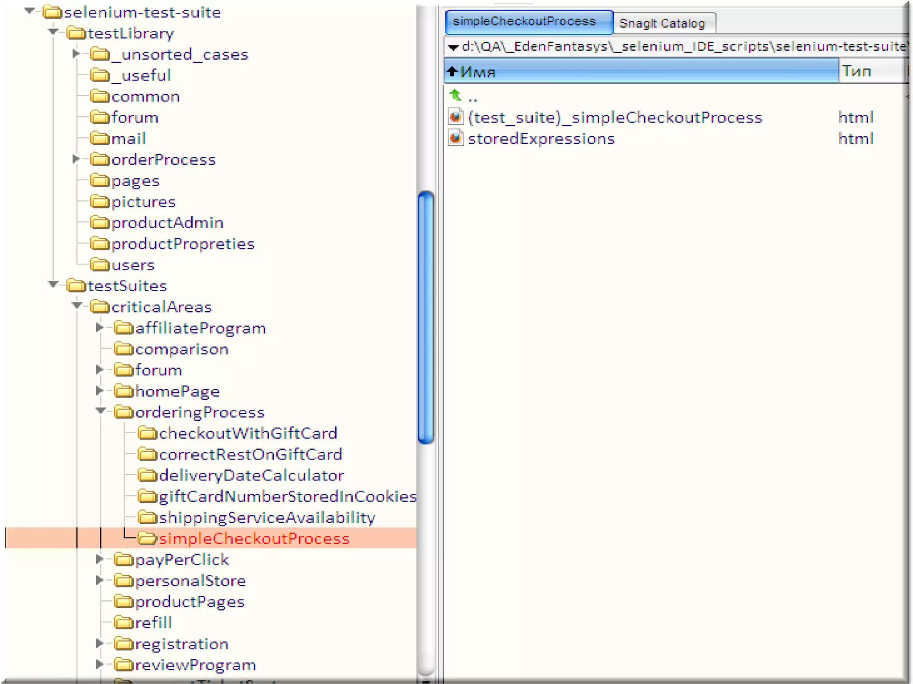Expand the _unsorted_cases folder
913x684 pixels.
(76, 54)
